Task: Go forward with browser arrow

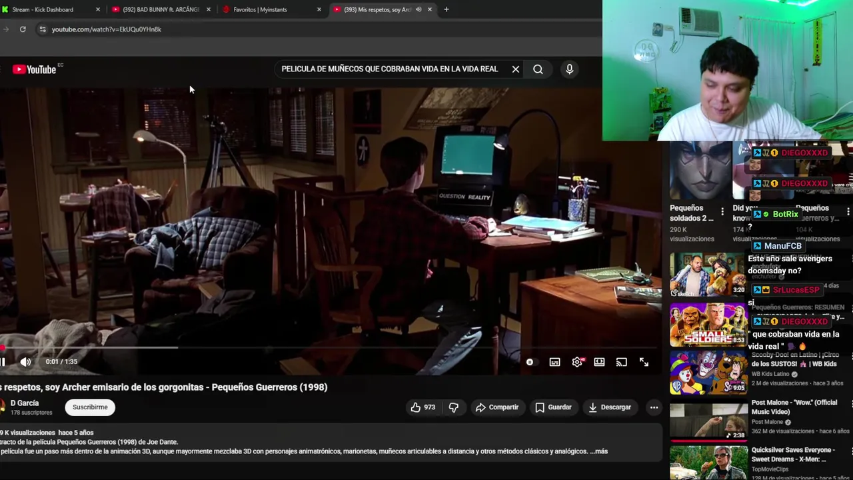Action: [5, 29]
